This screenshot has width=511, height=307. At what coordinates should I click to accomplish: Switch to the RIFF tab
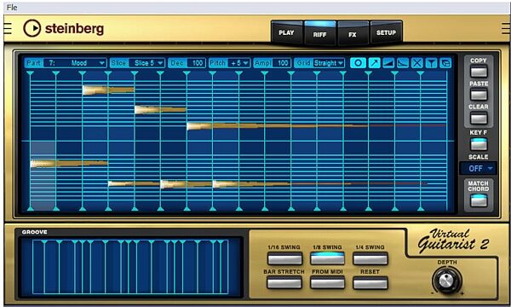click(319, 33)
